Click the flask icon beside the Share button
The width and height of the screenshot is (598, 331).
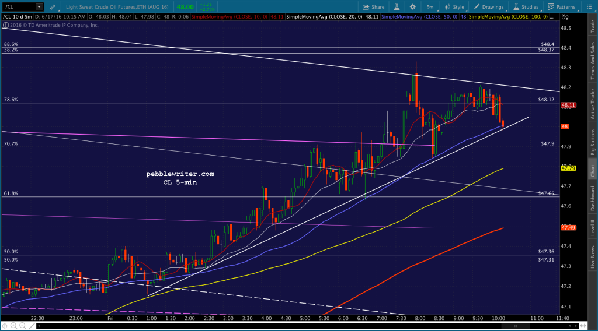click(x=397, y=7)
